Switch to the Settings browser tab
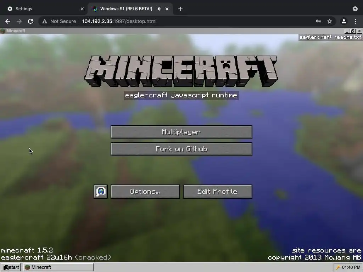Image resolution: width=363 pixels, height=272 pixels. click(x=44, y=9)
